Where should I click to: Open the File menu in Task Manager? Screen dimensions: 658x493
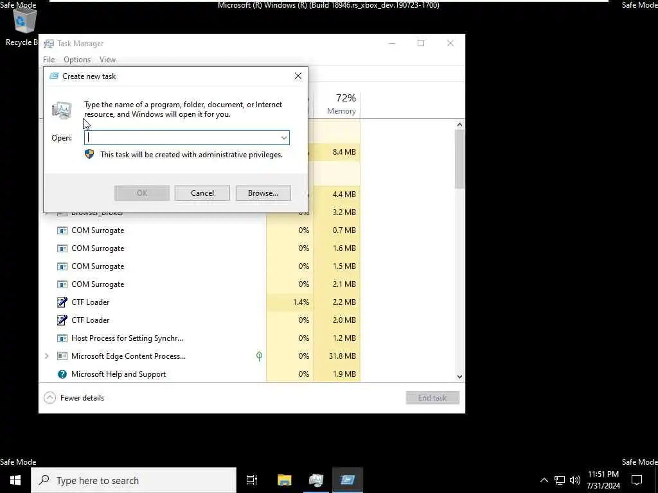point(49,60)
